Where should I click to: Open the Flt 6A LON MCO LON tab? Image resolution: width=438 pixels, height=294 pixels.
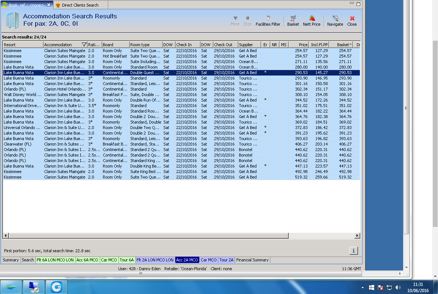point(55,260)
